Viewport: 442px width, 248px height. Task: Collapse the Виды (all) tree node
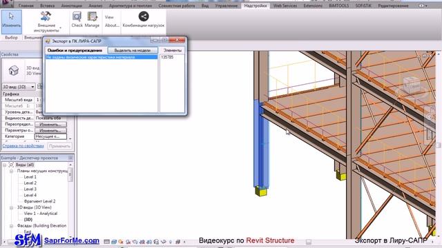pos(5,165)
